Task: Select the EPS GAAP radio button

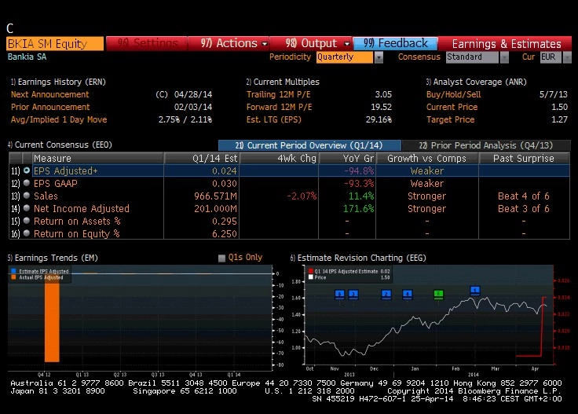Action: click(27, 183)
